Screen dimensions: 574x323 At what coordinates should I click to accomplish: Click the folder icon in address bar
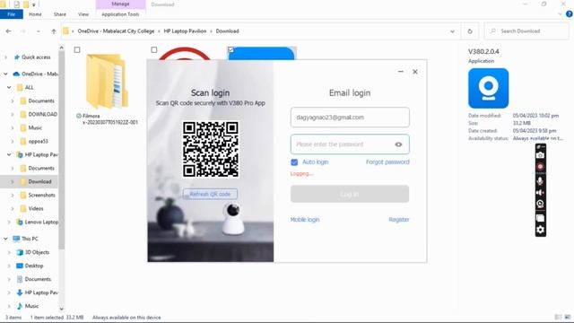65,31
